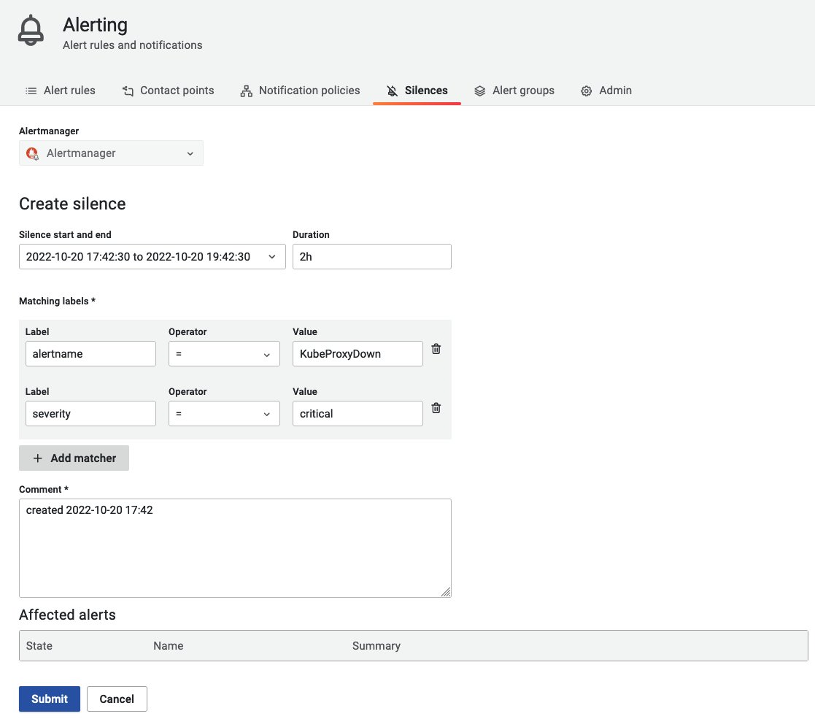
Task: Switch to the Alert groups tab
Action: click(522, 91)
